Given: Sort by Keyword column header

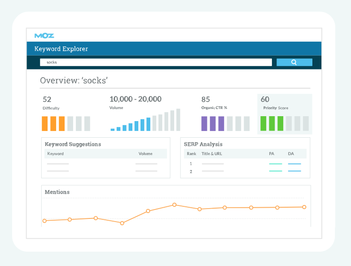Looking at the screenshot, I should [56, 154].
